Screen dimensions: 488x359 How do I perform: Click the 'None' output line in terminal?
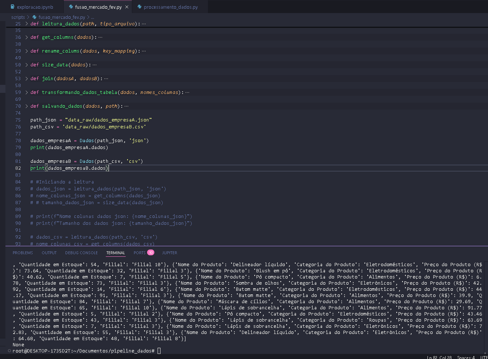click(18, 344)
